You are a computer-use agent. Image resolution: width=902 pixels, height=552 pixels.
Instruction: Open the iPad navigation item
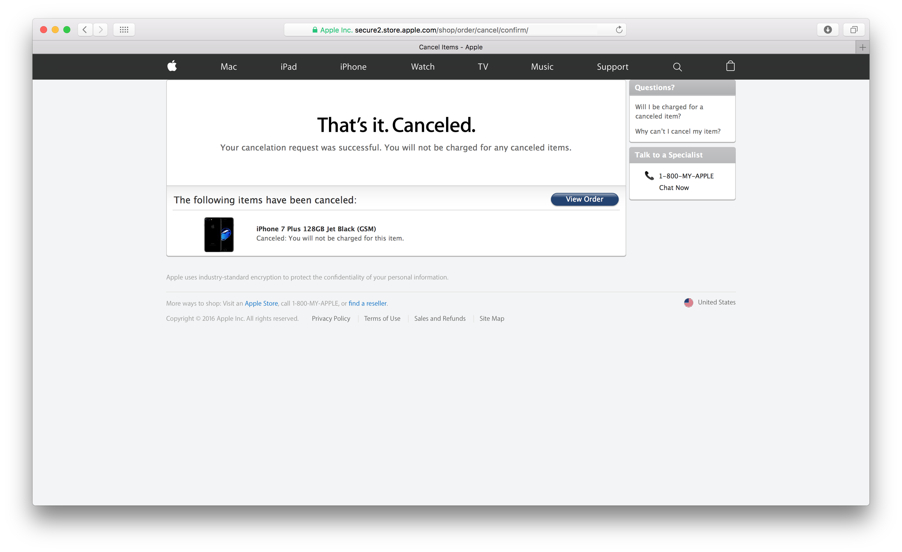pos(289,67)
